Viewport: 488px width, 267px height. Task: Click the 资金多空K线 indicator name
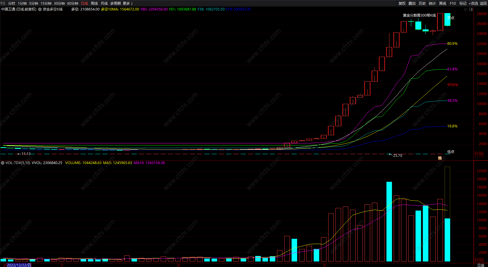(53, 9)
